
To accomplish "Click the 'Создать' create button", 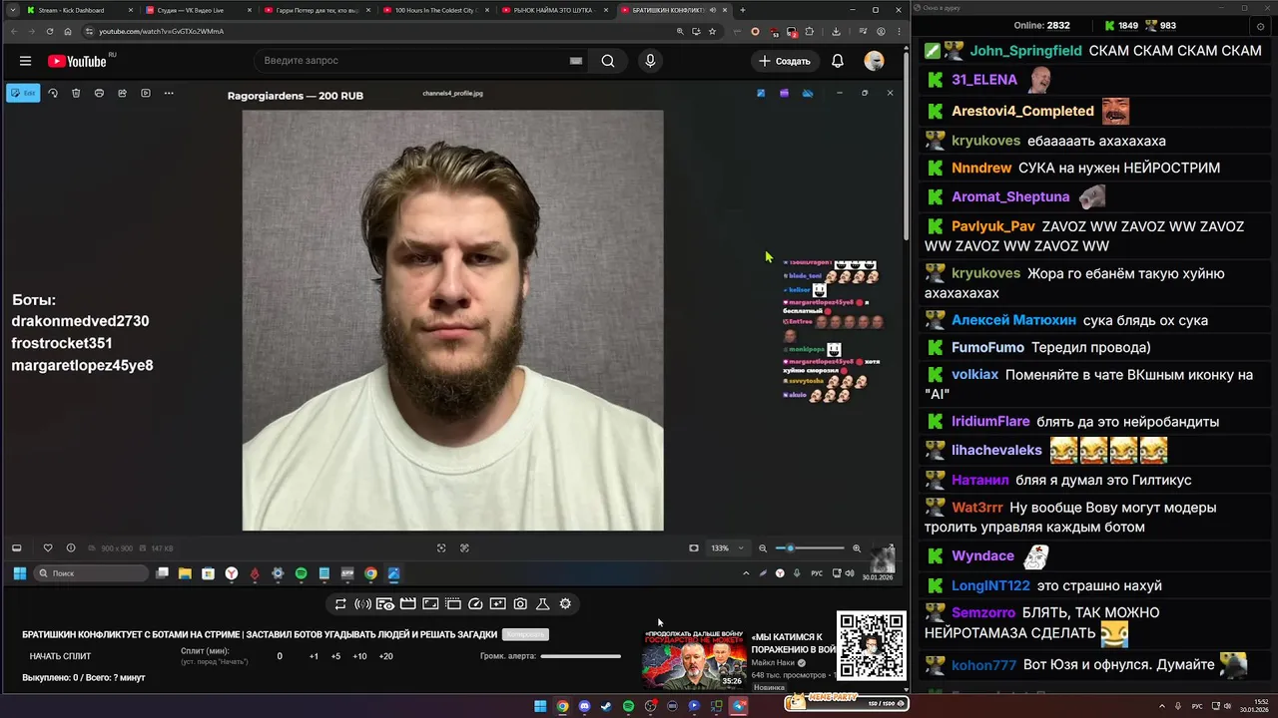I will pos(785,61).
